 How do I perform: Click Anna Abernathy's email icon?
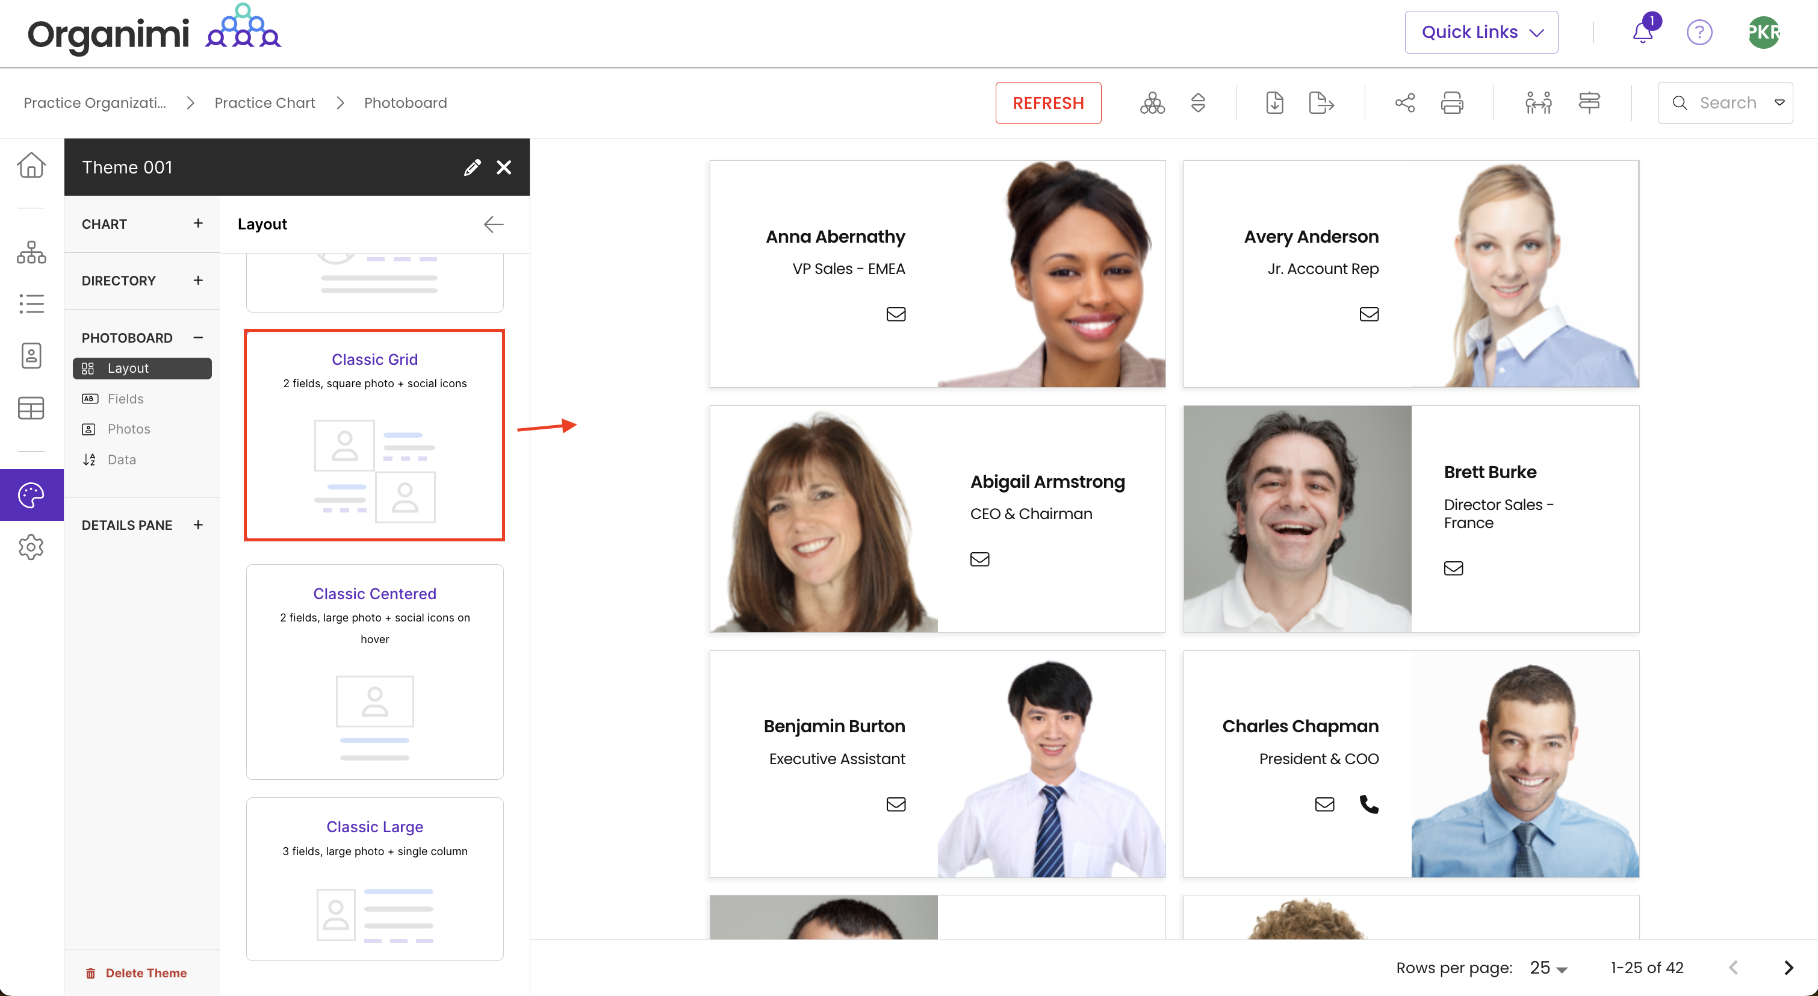896,314
